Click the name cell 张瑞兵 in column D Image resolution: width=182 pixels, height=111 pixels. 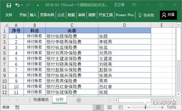[125, 75]
